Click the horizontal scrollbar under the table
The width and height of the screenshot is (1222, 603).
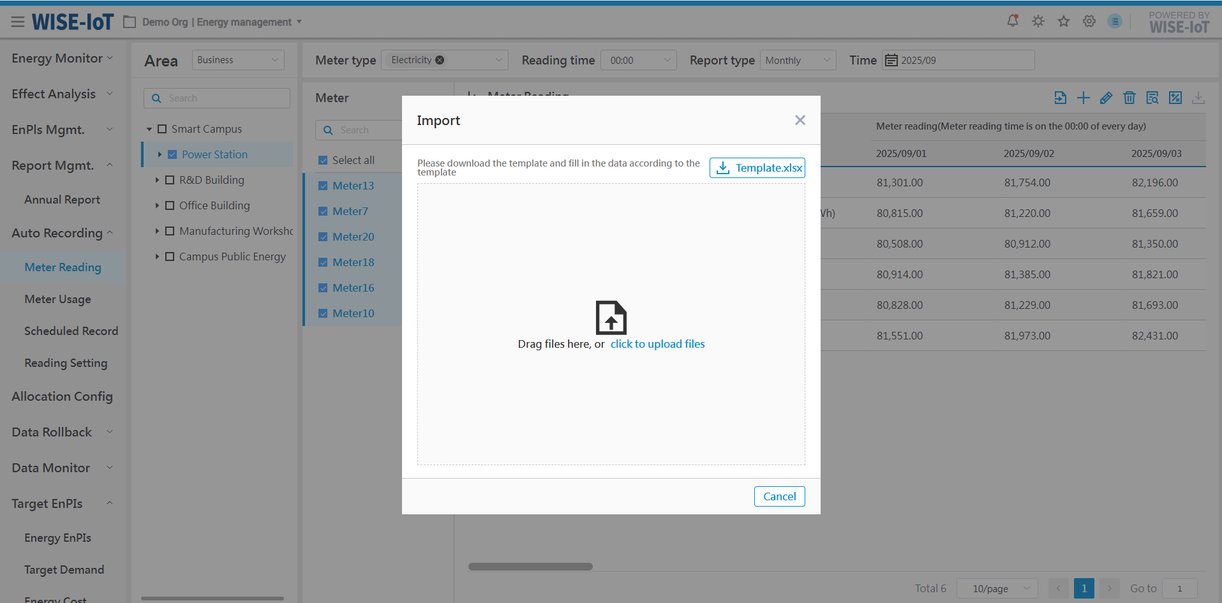click(x=530, y=567)
